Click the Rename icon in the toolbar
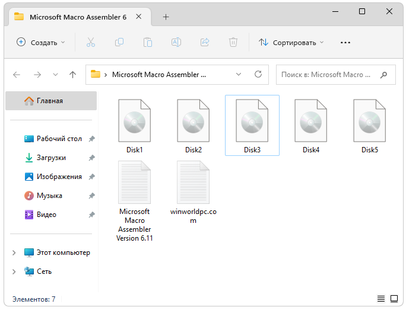The height and width of the screenshot is (310, 406). (x=176, y=42)
